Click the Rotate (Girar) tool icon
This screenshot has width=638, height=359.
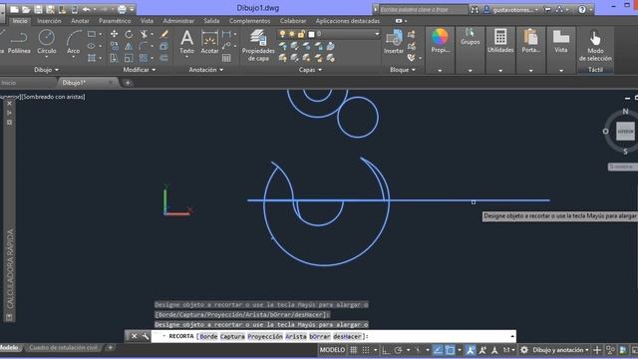(x=129, y=34)
